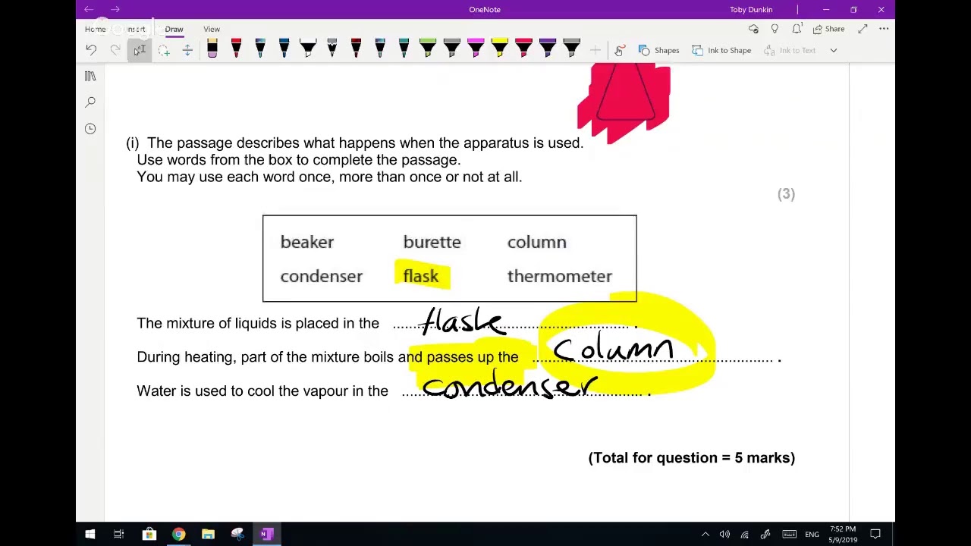Select gray highlighter between green and magenta

coord(451,49)
